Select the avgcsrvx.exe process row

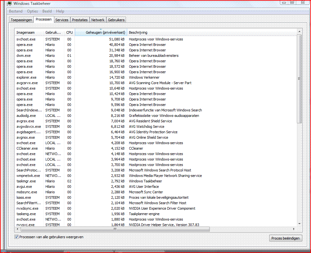pyautogui.click(x=155, y=83)
